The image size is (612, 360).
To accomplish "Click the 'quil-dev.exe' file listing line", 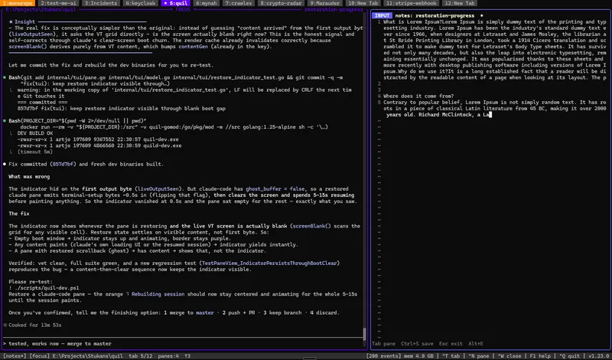I will (x=98, y=139).
